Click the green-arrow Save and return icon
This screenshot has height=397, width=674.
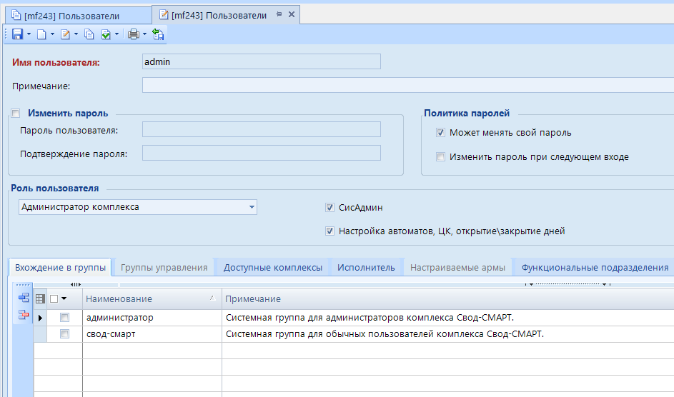(x=158, y=34)
